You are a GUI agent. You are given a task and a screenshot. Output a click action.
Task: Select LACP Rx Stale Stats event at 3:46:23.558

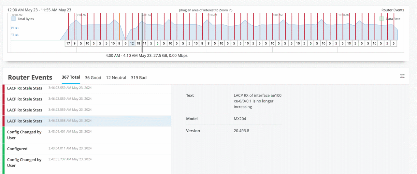(x=87, y=121)
